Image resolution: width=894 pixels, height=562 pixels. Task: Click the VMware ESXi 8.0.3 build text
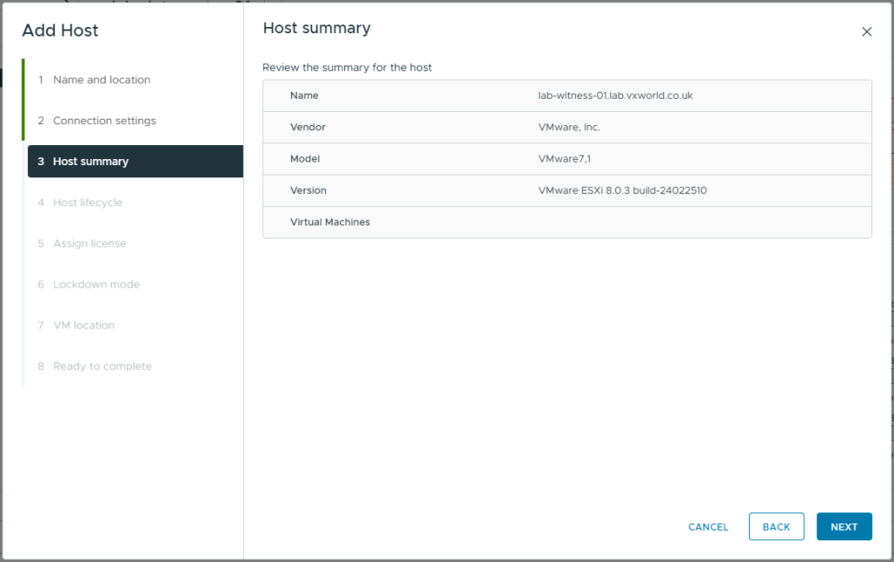click(622, 191)
